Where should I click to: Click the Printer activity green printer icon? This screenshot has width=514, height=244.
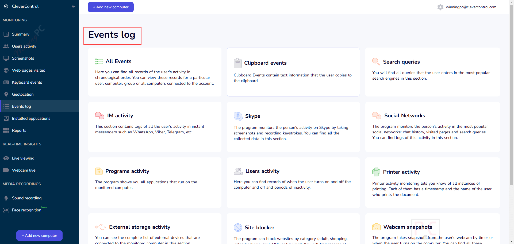tap(376, 172)
